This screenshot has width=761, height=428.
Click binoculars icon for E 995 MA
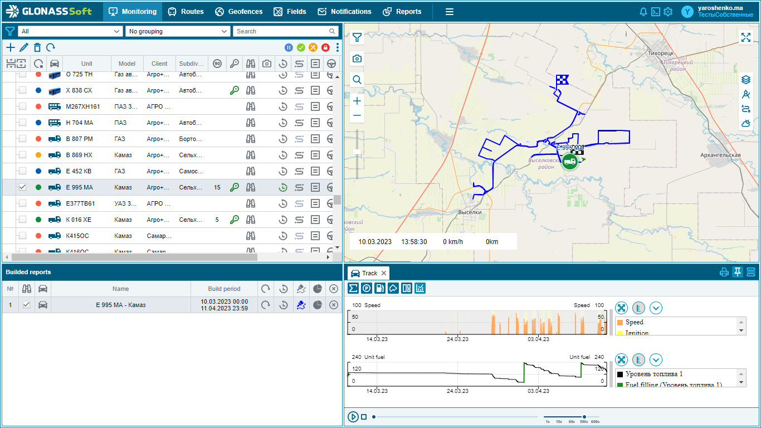[x=251, y=187]
